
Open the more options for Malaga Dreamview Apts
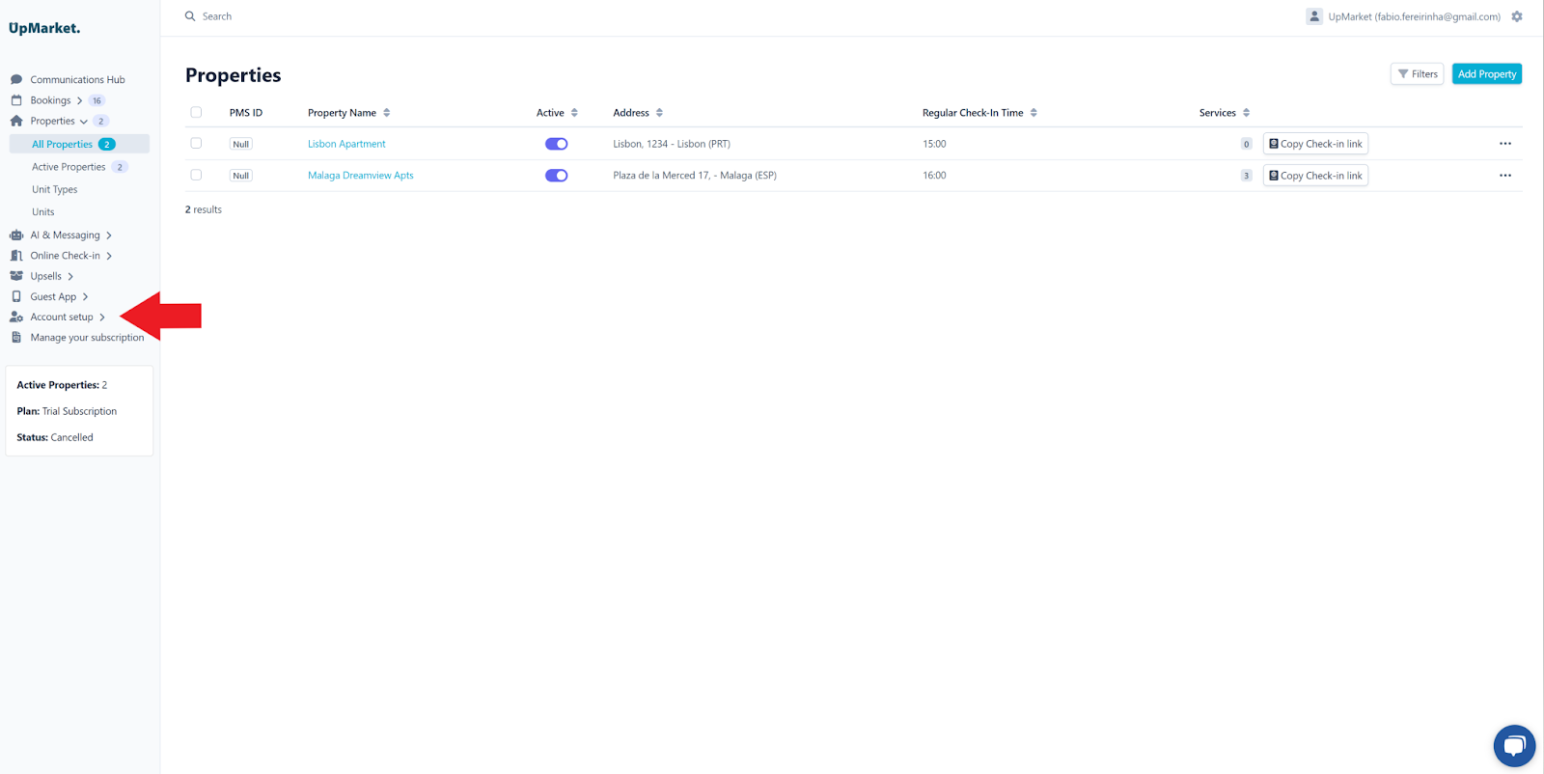point(1505,176)
